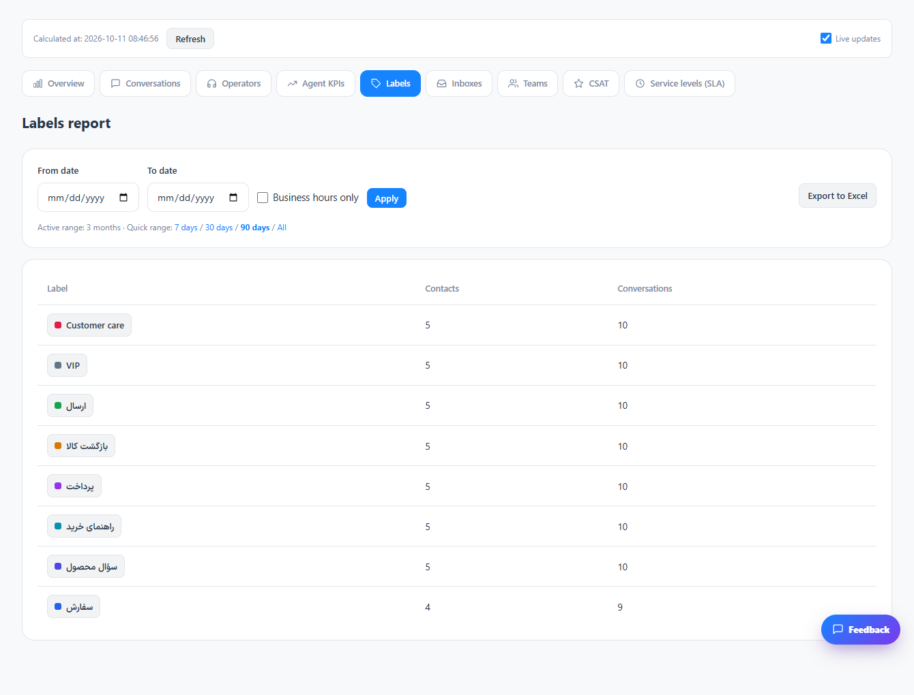
Task: Toggle the Live updates checkbox
Action: coord(826,38)
